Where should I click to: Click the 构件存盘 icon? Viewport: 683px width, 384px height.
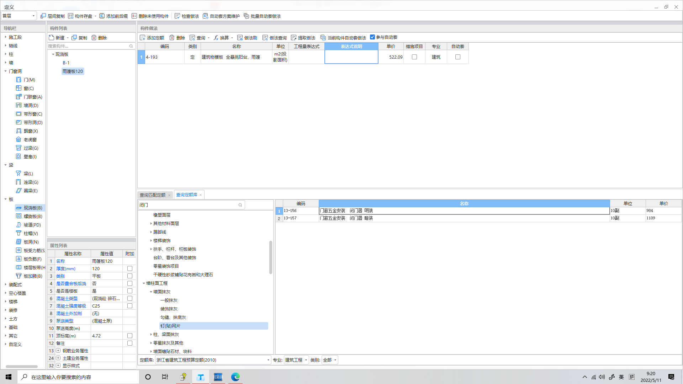coord(70,16)
